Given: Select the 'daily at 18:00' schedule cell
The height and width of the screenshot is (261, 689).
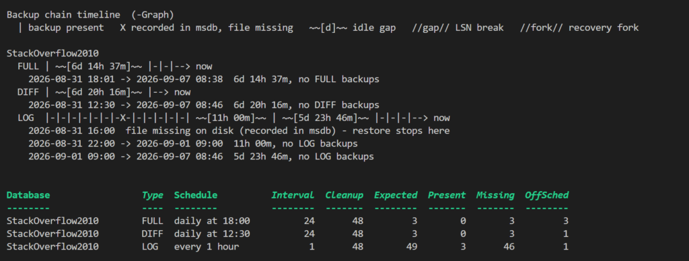Looking at the screenshot, I should pos(212,221).
